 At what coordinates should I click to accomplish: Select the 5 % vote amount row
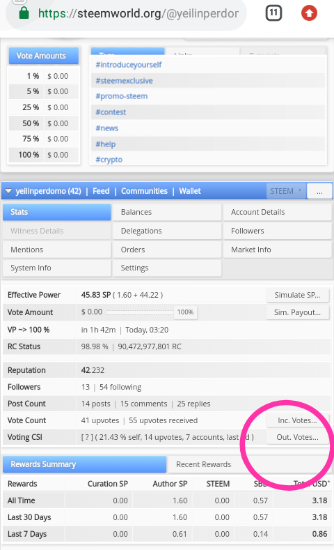click(44, 91)
